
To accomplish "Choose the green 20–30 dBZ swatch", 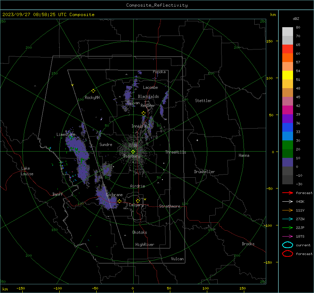I will point(287,145).
